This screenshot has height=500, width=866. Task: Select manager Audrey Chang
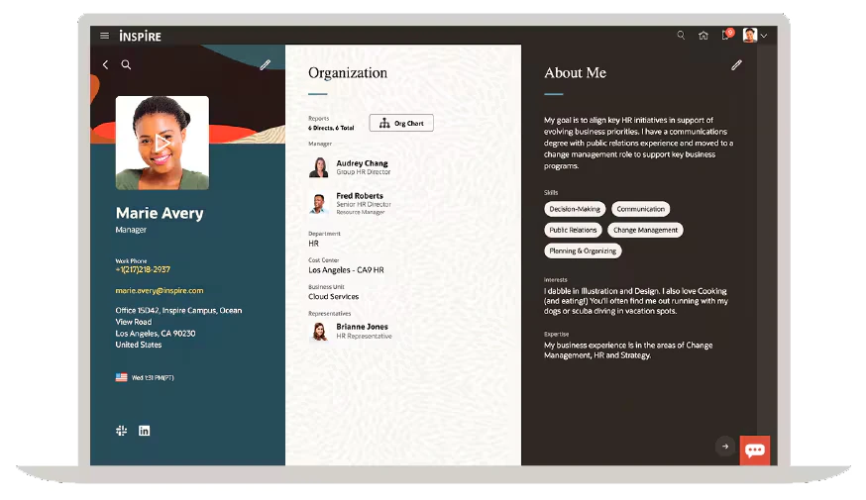(363, 163)
